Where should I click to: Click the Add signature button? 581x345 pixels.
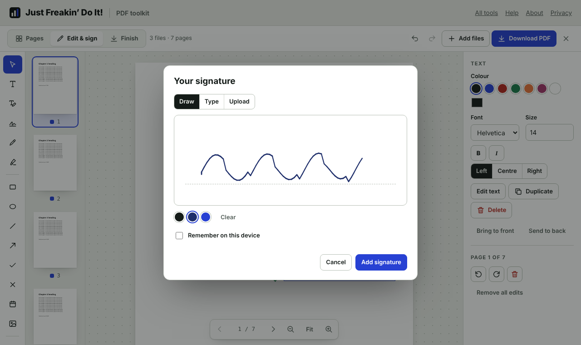[381, 262]
